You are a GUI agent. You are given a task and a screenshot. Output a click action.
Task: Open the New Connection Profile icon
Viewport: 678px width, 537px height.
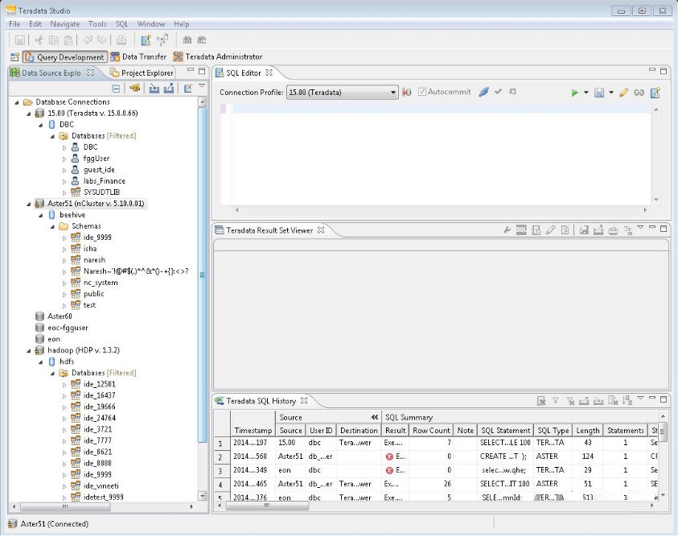pos(188,88)
